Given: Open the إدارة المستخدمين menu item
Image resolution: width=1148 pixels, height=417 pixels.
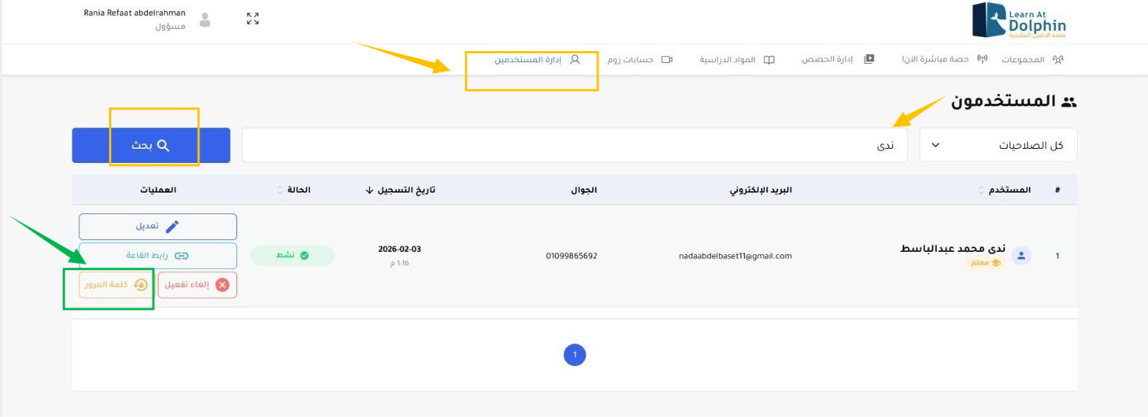Looking at the screenshot, I should [537, 59].
